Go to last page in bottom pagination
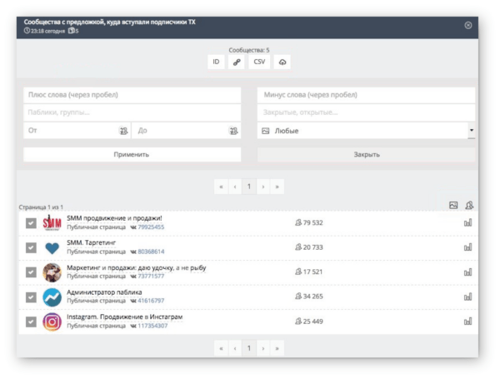500x379 pixels. point(277,348)
